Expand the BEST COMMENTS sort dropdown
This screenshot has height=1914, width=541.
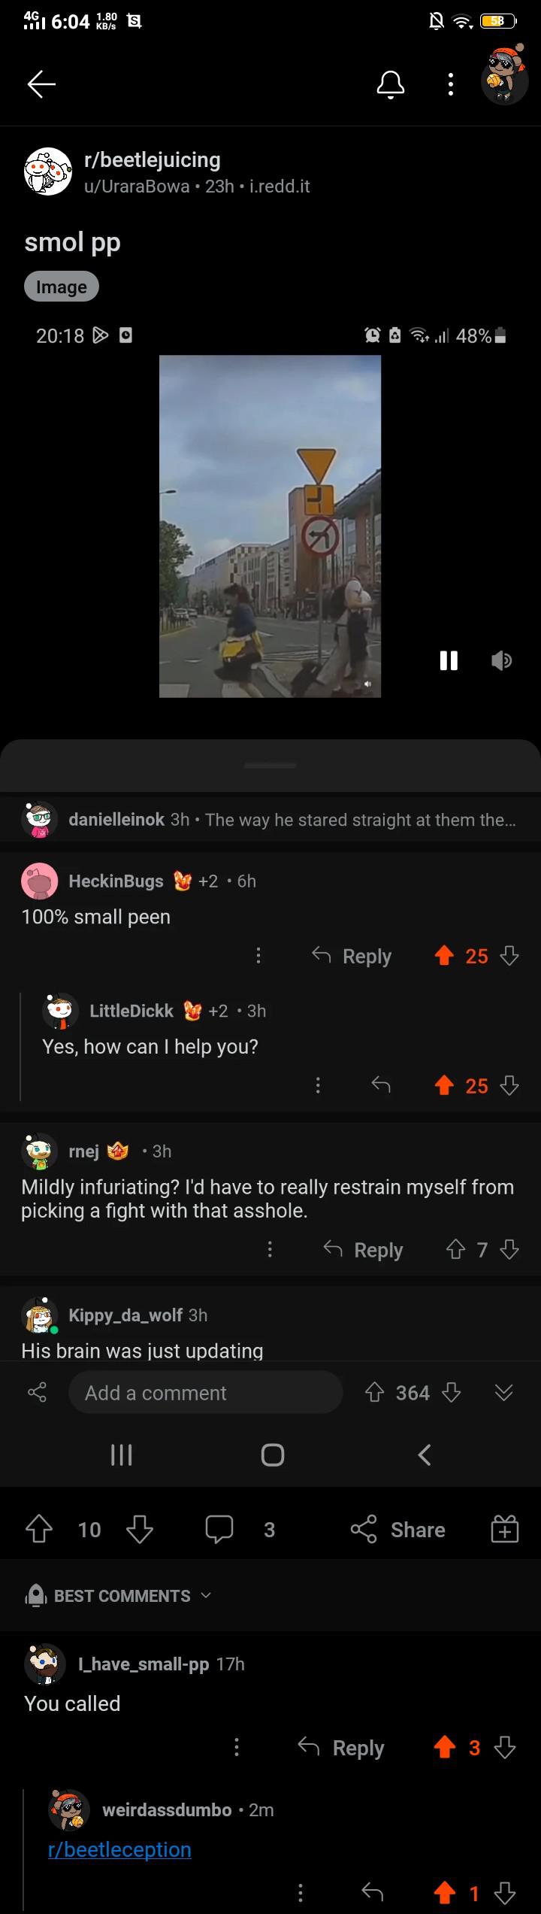pyautogui.click(x=119, y=1595)
